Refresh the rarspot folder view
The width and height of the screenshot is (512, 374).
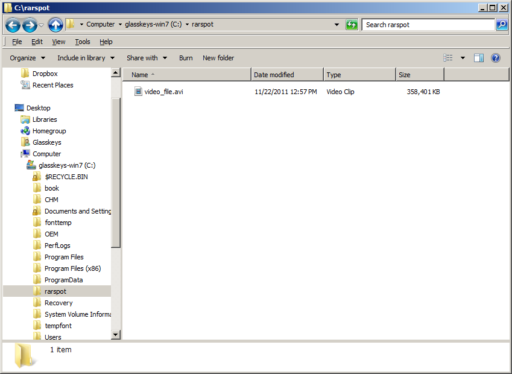pos(352,25)
